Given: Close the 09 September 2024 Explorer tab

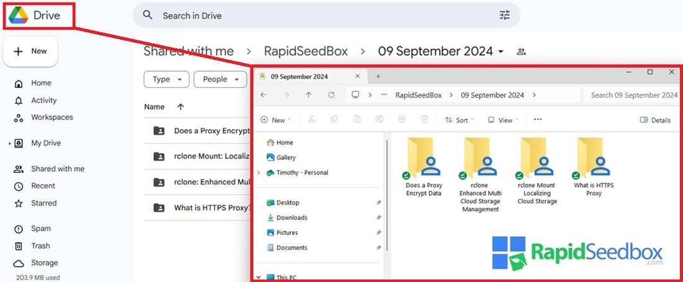Looking at the screenshot, I should click(358, 76).
